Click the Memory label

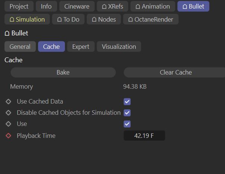[x=22, y=87]
